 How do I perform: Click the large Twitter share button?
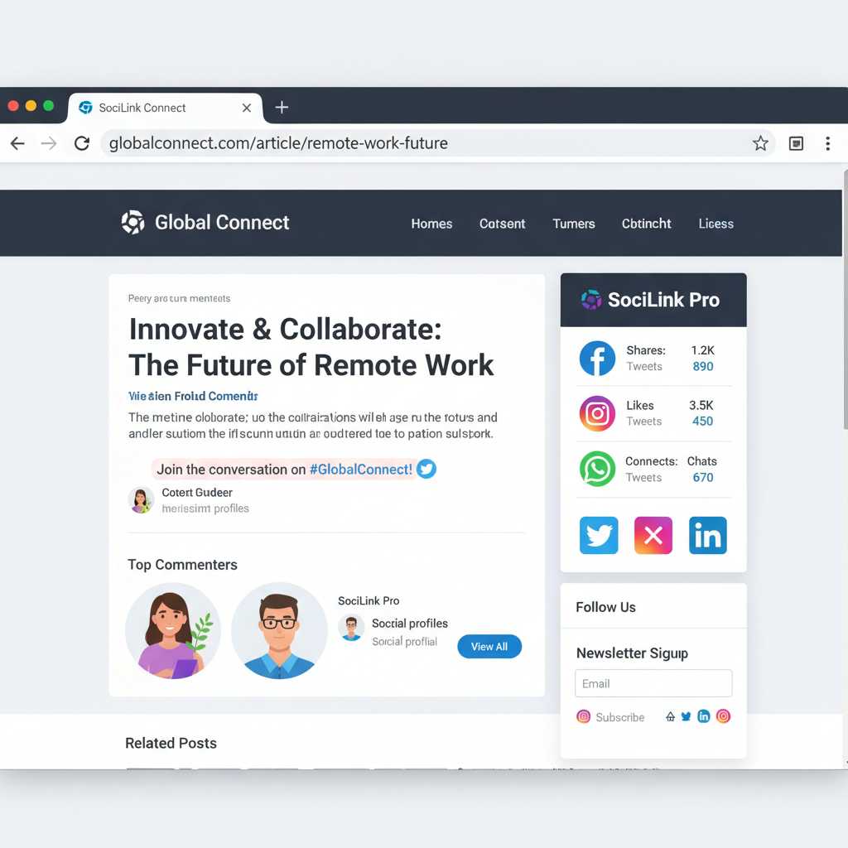point(599,536)
